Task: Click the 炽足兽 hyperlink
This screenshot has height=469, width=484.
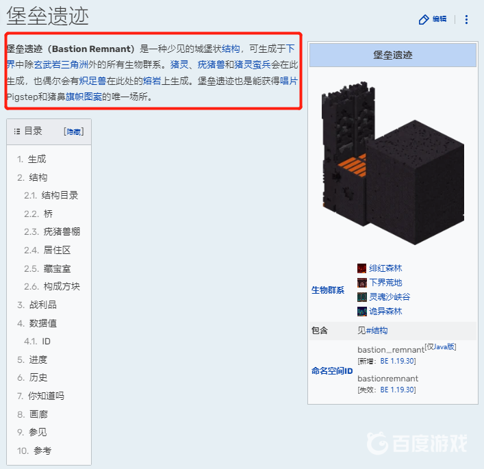Action: (92, 81)
